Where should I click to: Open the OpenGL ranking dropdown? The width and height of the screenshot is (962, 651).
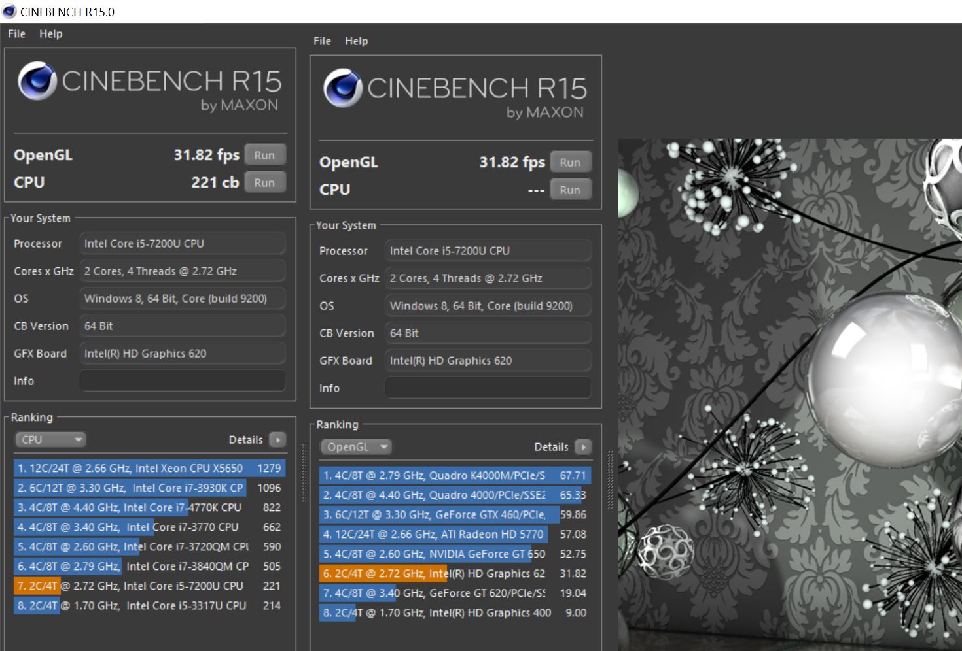pos(356,447)
